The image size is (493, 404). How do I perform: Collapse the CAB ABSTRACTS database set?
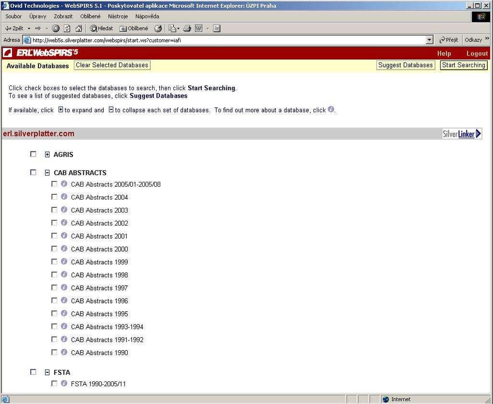tap(47, 173)
